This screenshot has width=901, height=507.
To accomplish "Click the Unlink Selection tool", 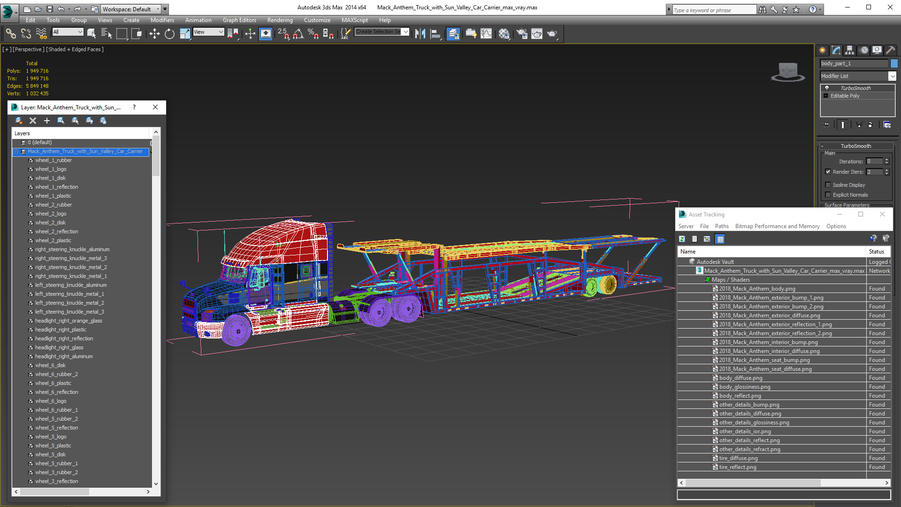I will point(26,33).
